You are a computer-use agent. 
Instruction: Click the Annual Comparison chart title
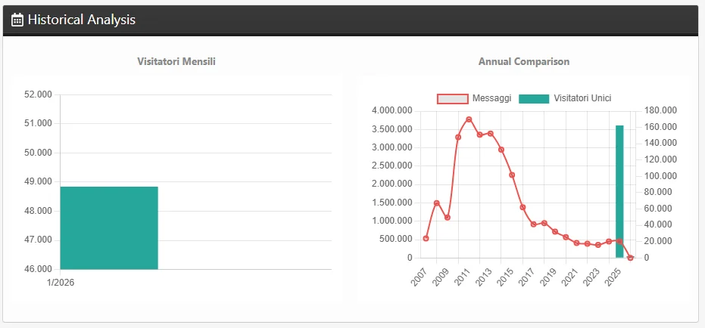524,61
